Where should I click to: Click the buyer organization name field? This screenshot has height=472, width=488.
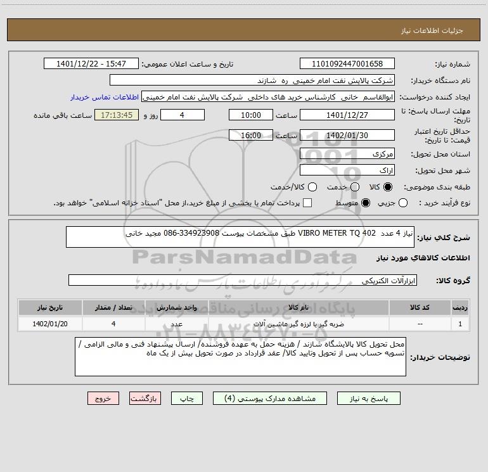pyautogui.click(x=252, y=80)
